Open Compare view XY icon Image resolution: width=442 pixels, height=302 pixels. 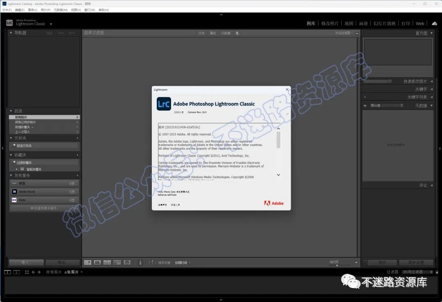point(107,263)
